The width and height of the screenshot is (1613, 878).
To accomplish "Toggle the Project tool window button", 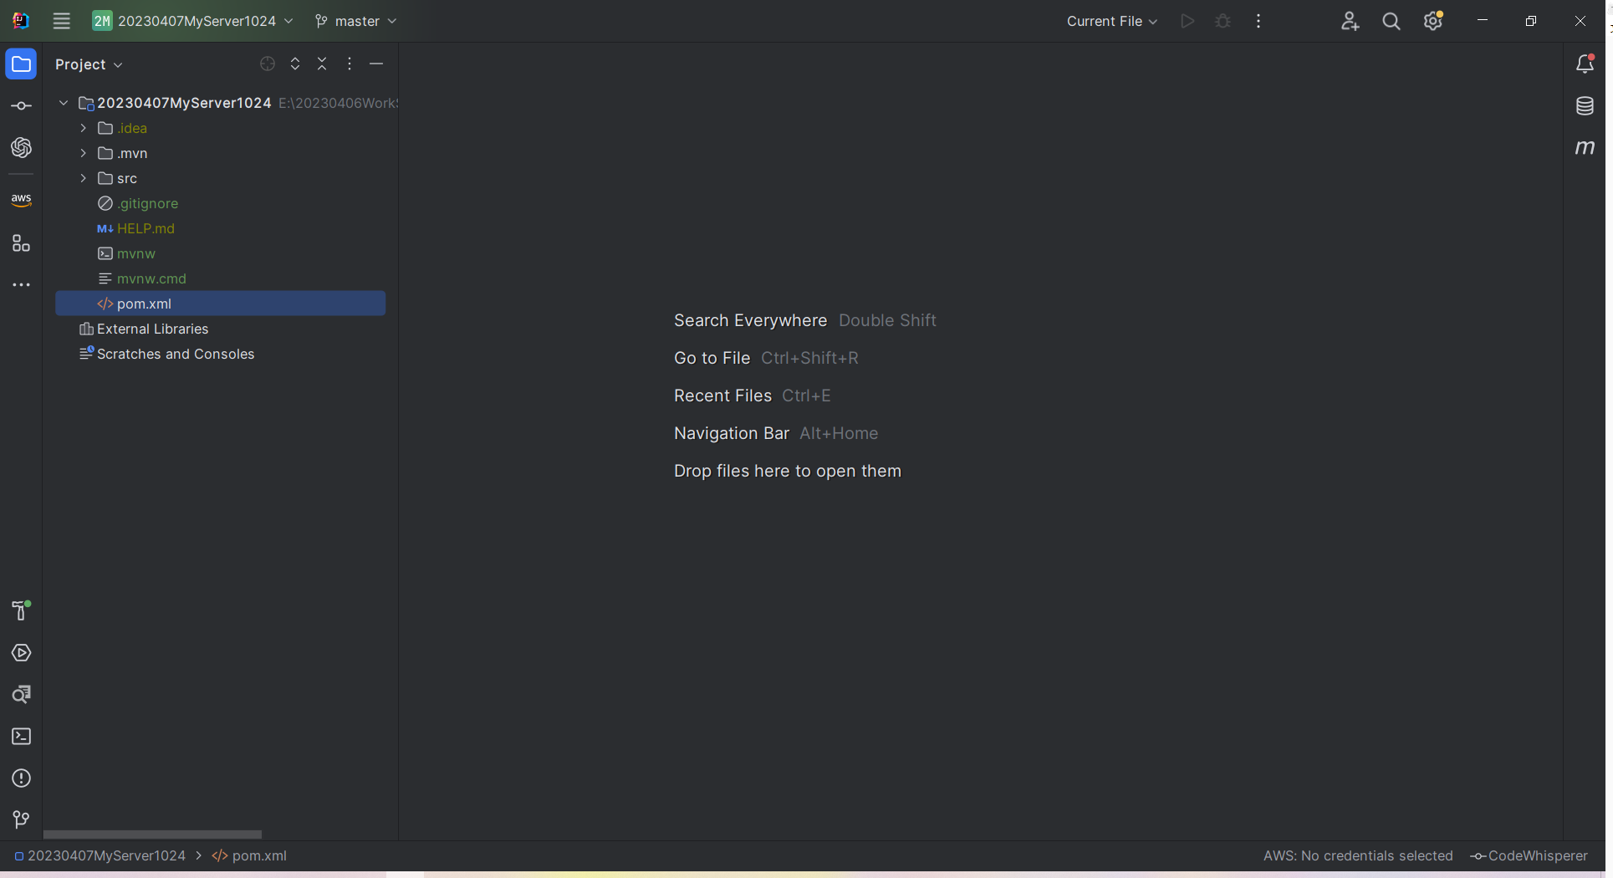I will pos(21,64).
